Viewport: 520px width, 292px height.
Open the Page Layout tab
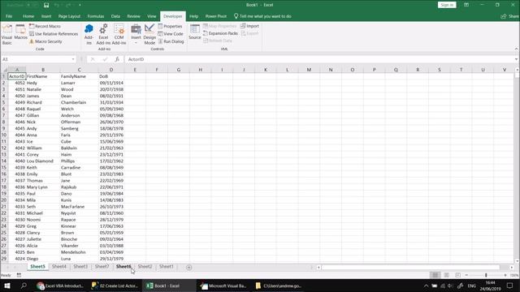pyautogui.click(x=69, y=16)
